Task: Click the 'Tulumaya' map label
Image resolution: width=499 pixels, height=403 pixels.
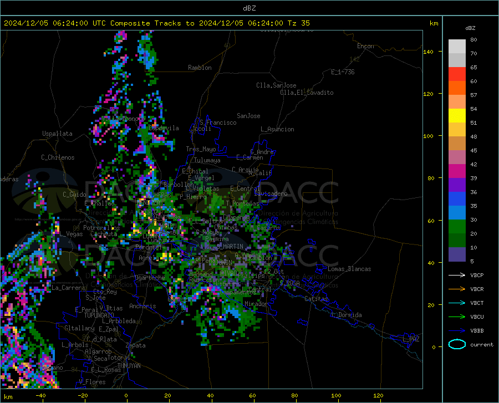Action: pos(207,160)
